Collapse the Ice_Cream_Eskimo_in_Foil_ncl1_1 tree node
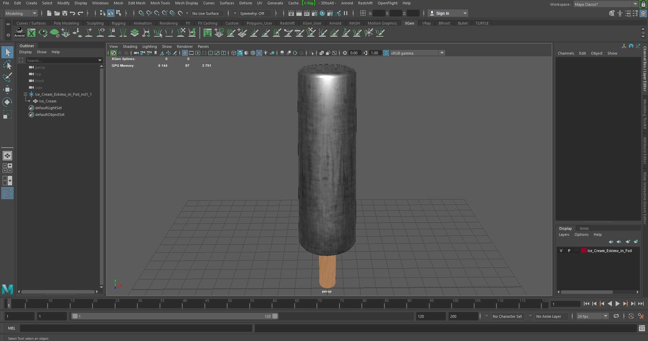The height and width of the screenshot is (341, 648). (25, 94)
